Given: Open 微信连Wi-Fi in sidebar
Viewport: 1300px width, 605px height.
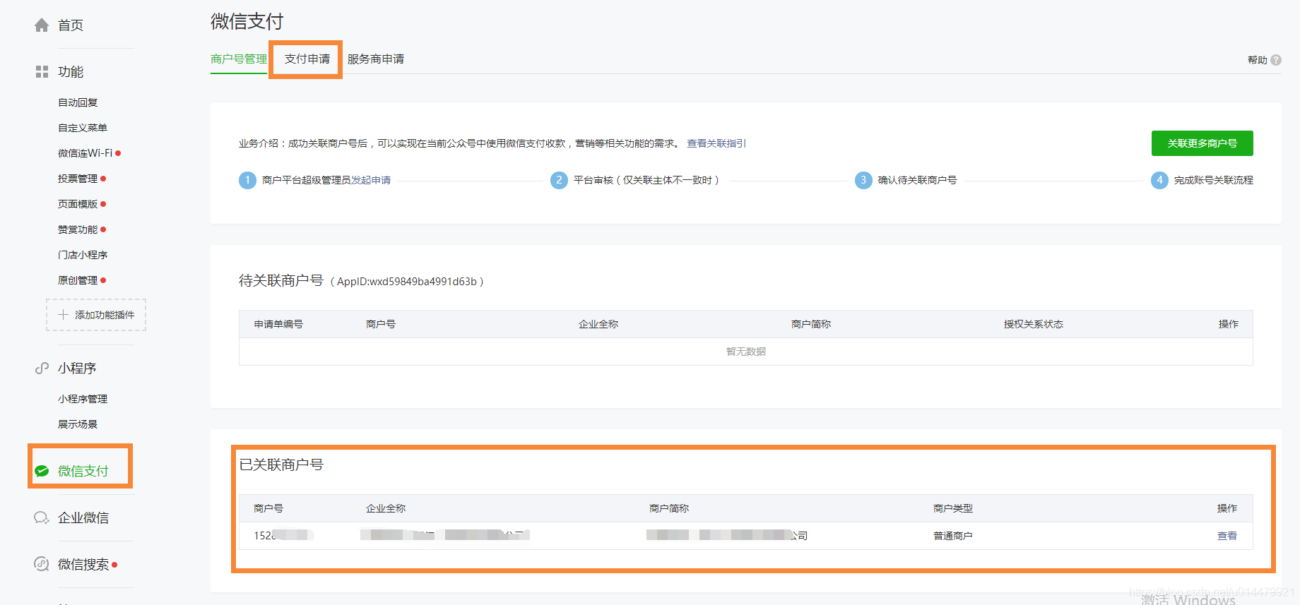Looking at the screenshot, I should click(85, 153).
